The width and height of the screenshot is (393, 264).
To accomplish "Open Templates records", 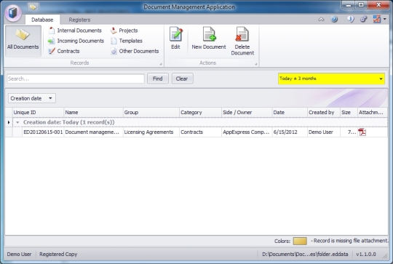I will (127, 41).
